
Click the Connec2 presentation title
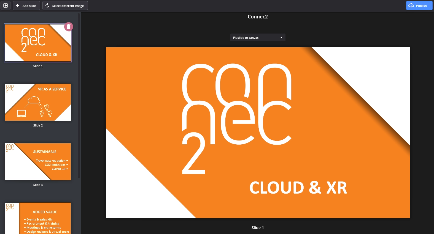click(258, 17)
